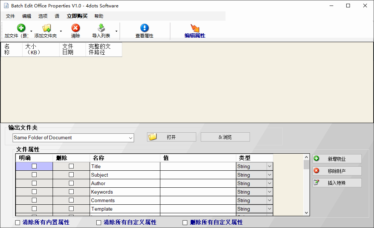Click the 新增物业 add property button
The width and height of the screenshot is (374, 228).
(x=337, y=159)
